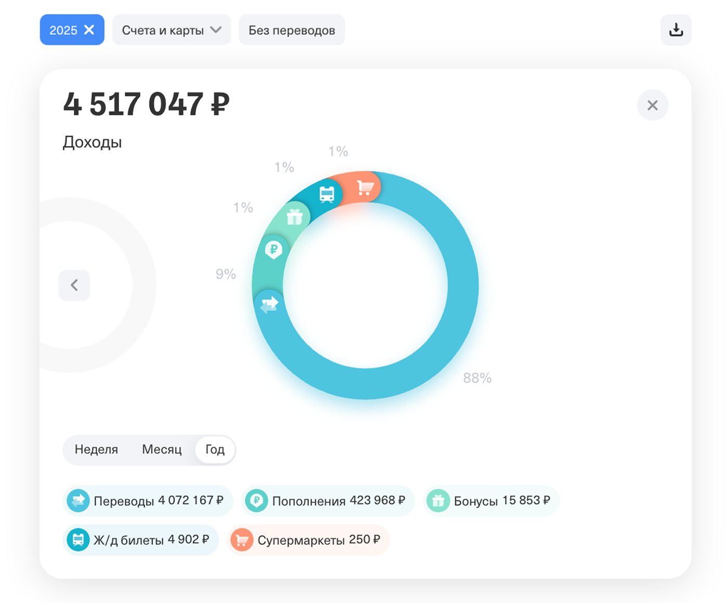Switch period to Месяц
Image resolution: width=728 pixels, height=603 pixels.
pyautogui.click(x=162, y=449)
